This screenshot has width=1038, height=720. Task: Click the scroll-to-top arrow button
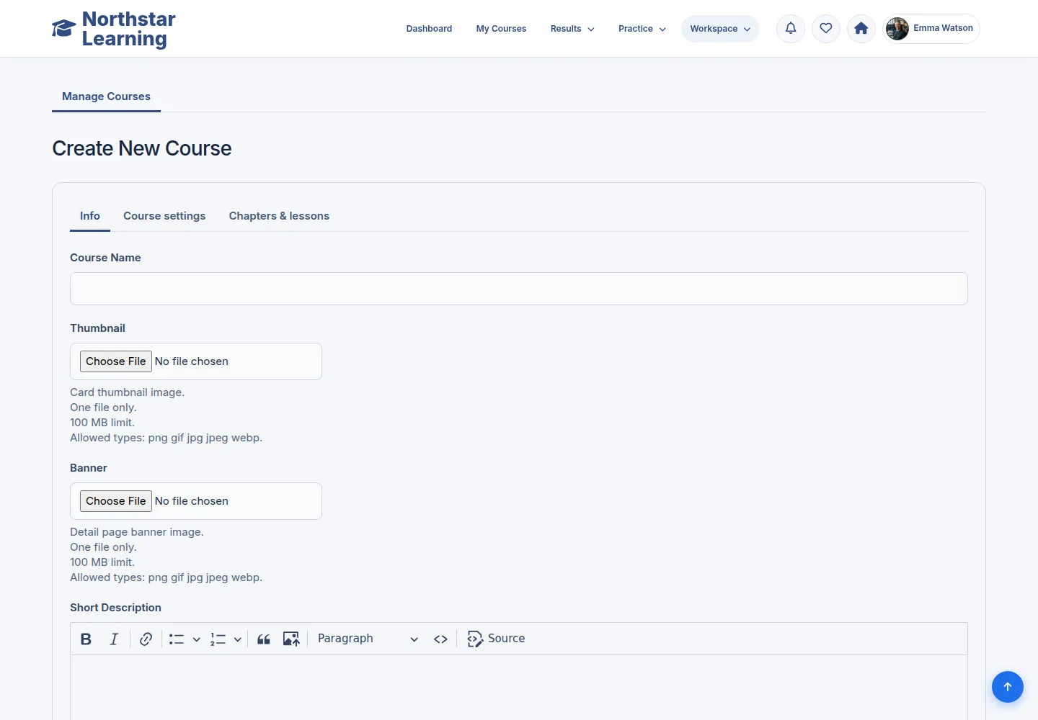tap(1008, 687)
